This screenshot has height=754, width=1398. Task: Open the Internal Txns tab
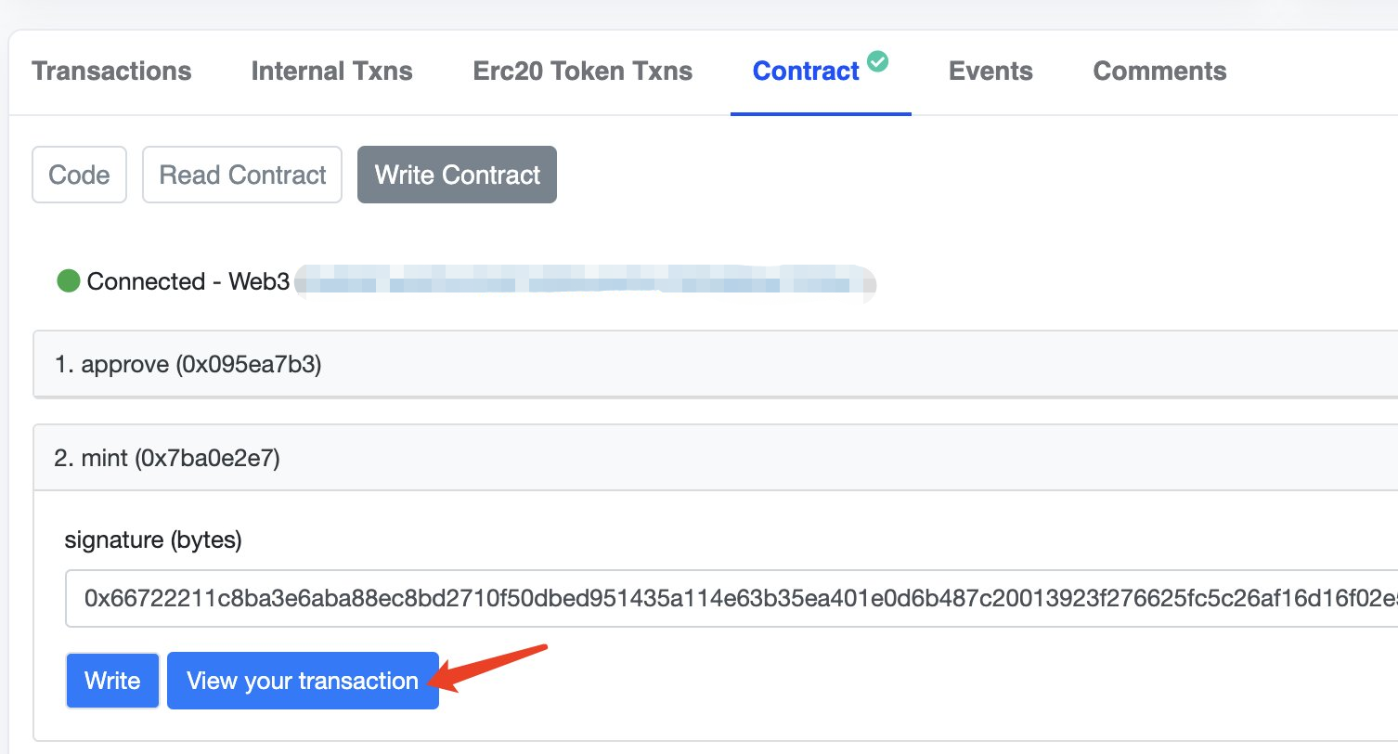(x=331, y=71)
